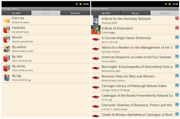Select title "A Concise Anglo-Saxon Dictionary"

pos(126,38)
